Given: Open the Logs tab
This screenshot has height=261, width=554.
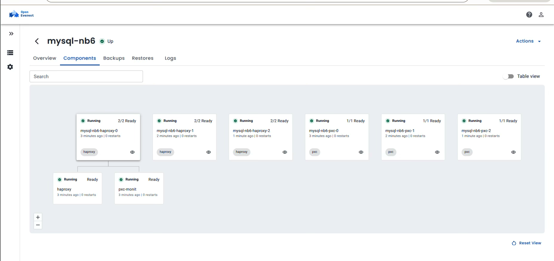Looking at the screenshot, I should pyautogui.click(x=170, y=58).
